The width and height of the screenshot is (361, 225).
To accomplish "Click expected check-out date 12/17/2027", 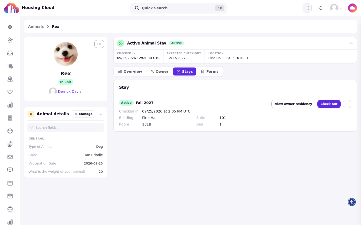I will (176, 58).
